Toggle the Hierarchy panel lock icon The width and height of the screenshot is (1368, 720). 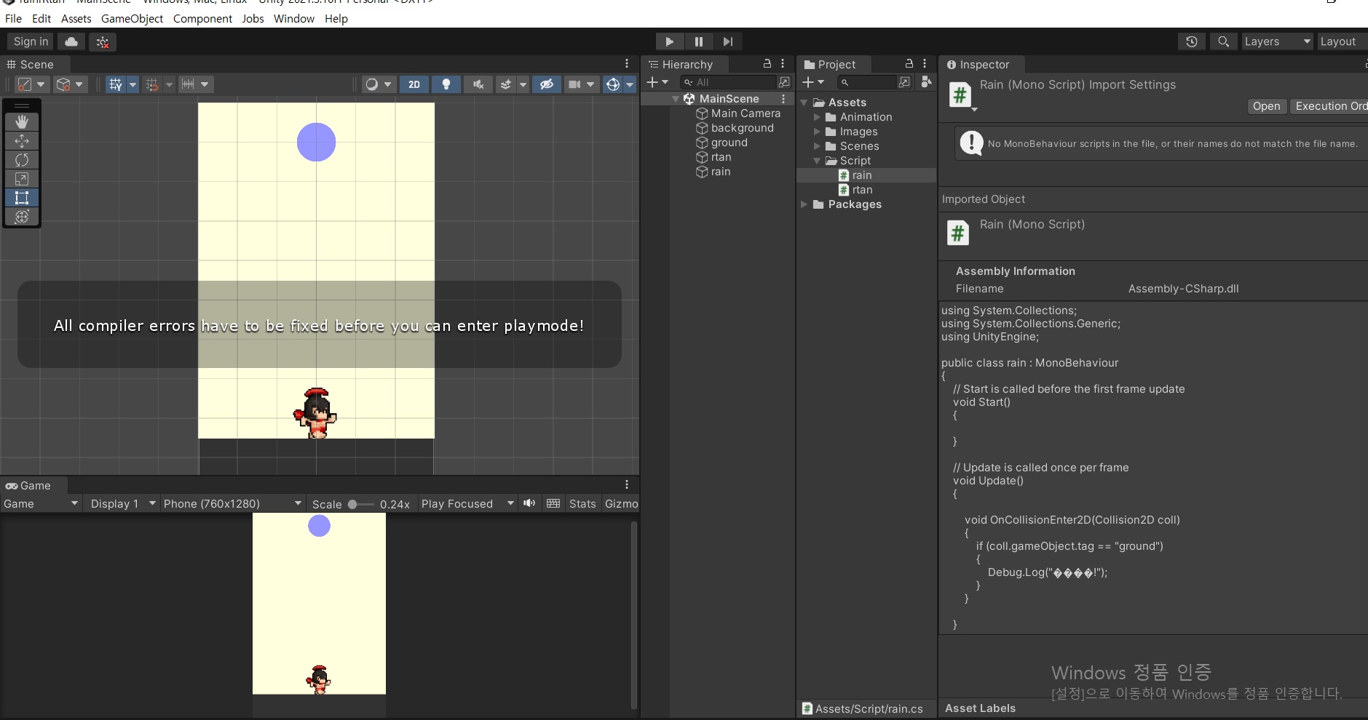pyautogui.click(x=767, y=64)
